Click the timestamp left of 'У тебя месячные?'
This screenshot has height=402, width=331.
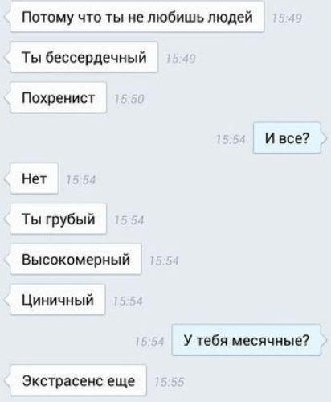pos(149,342)
